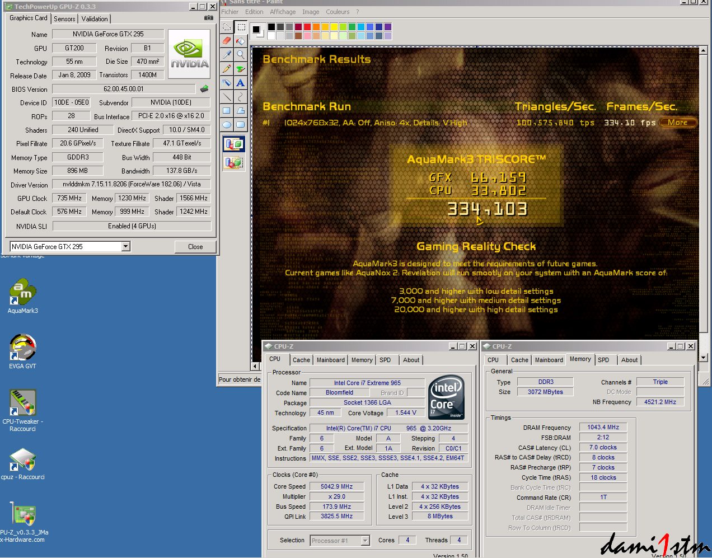The width and height of the screenshot is (712, 558).
Task: Click the Driver Version field in GPU-Z
Action: tap(132, 184)
